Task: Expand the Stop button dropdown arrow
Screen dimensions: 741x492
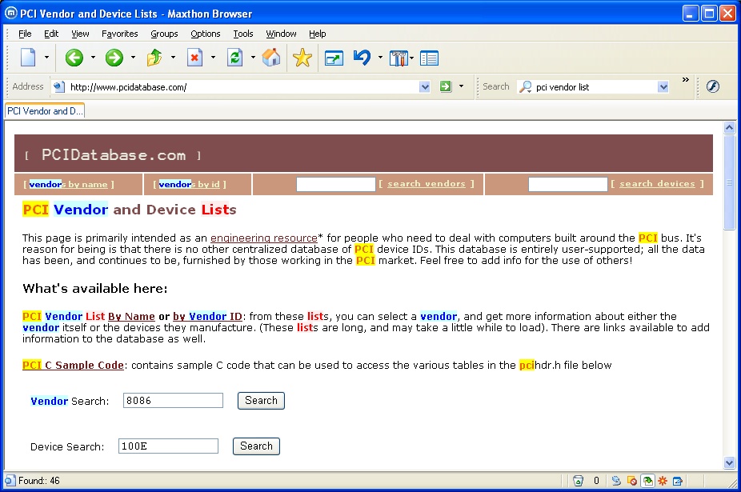Action: pos(213,58)
